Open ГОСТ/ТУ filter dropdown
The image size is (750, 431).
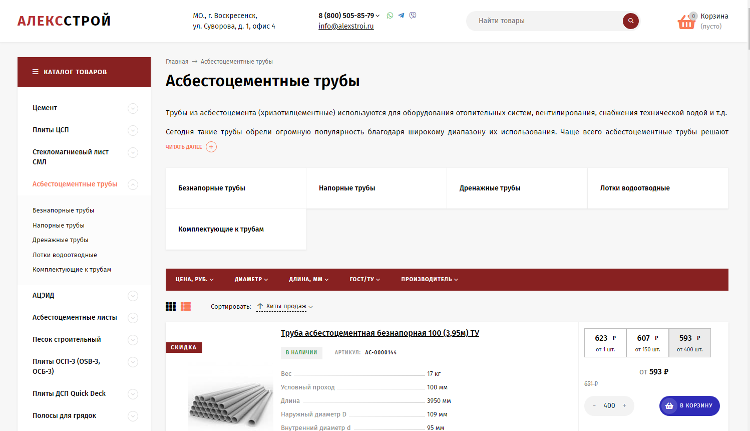pyautogui.click(x=365, y=280)
